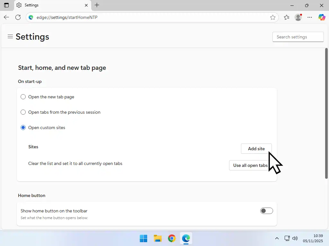329x246 pixels.
Task: Click the Search settings field
Action: 298,37
